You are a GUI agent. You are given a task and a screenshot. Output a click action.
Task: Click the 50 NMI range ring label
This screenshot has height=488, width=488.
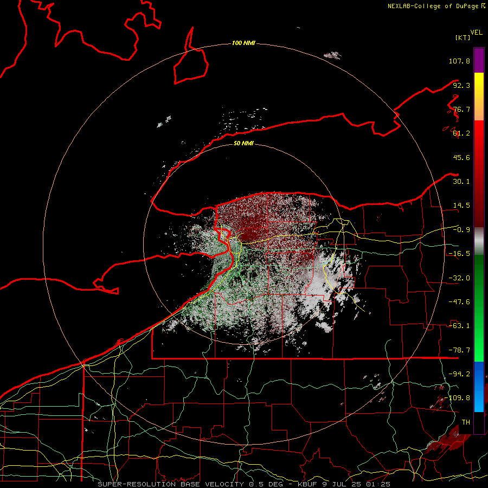point(243,144)
